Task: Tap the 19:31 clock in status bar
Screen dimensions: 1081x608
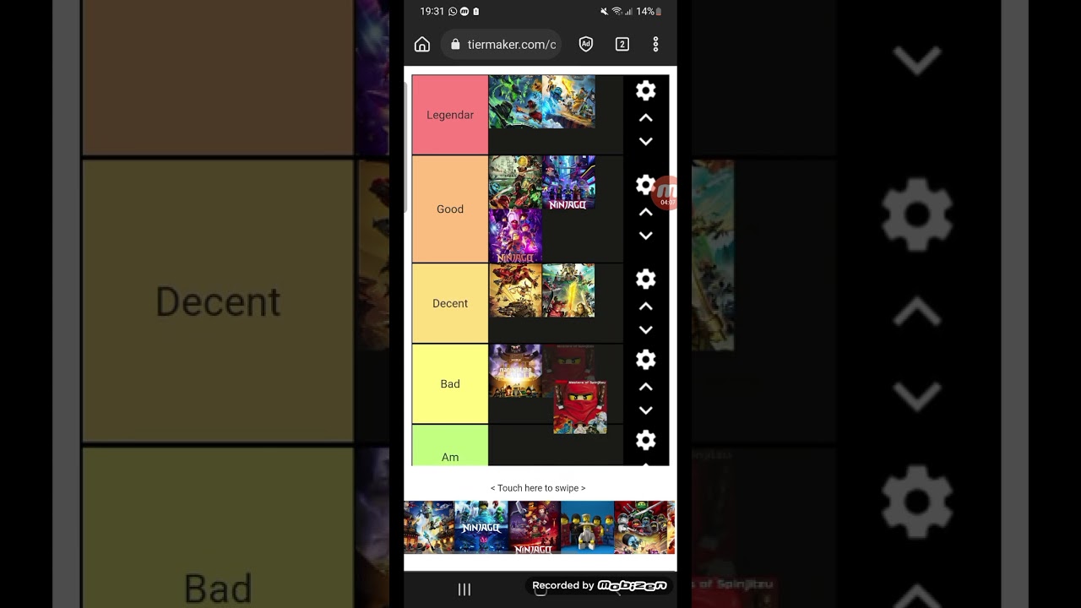Action: click(x=432, y=12)
